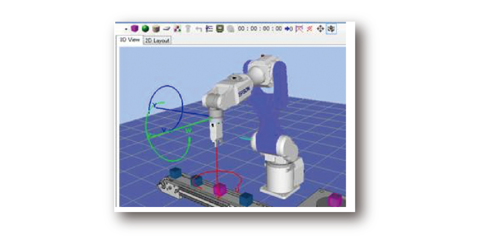The width and height of the screenshot is (481, 240).
Task: Click the green W rotation axis label
Action: [x=188, y=131]
